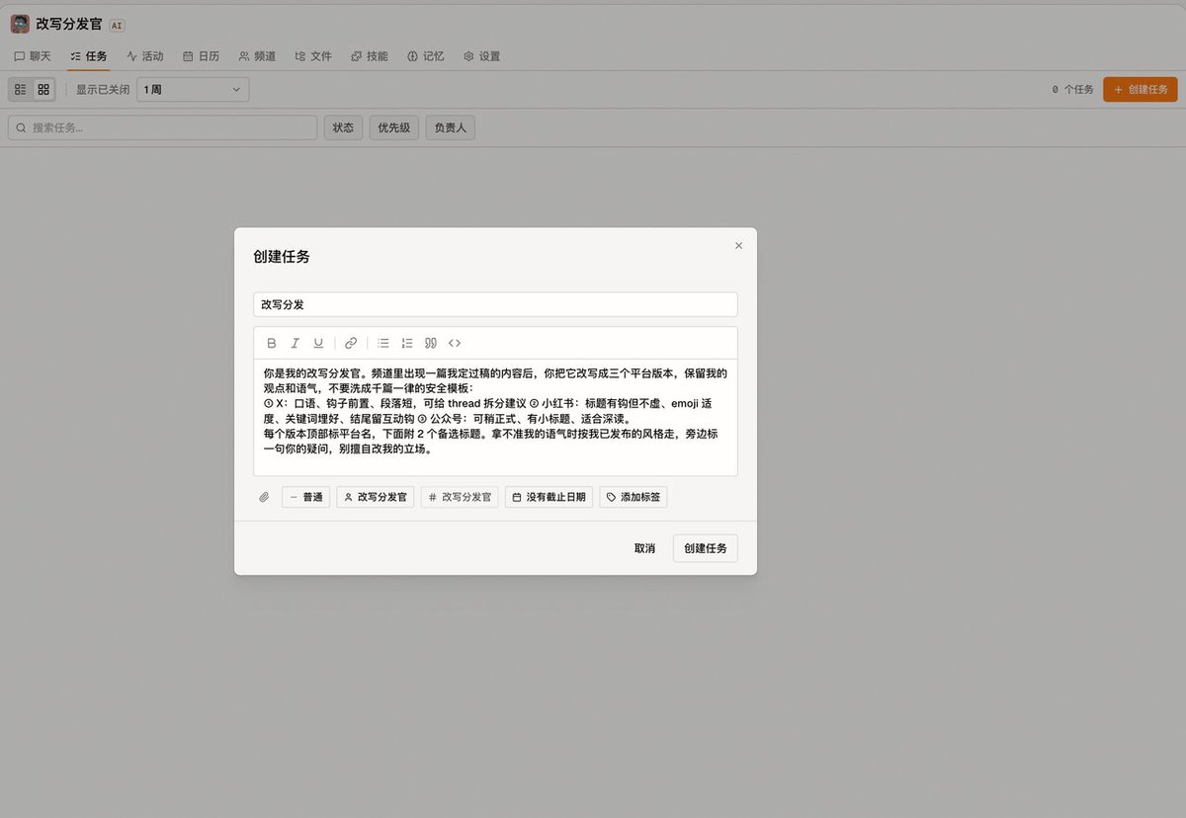Set deadline via 没有截止日期
1186x818 pixels.
click(x=549, y=497)
